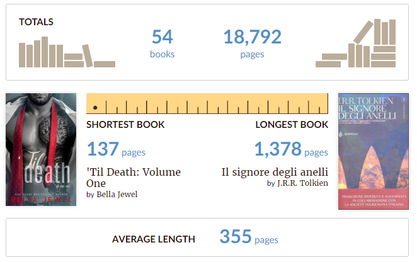Click the 54 books count

pyautogui.click(x=163, y=37)
